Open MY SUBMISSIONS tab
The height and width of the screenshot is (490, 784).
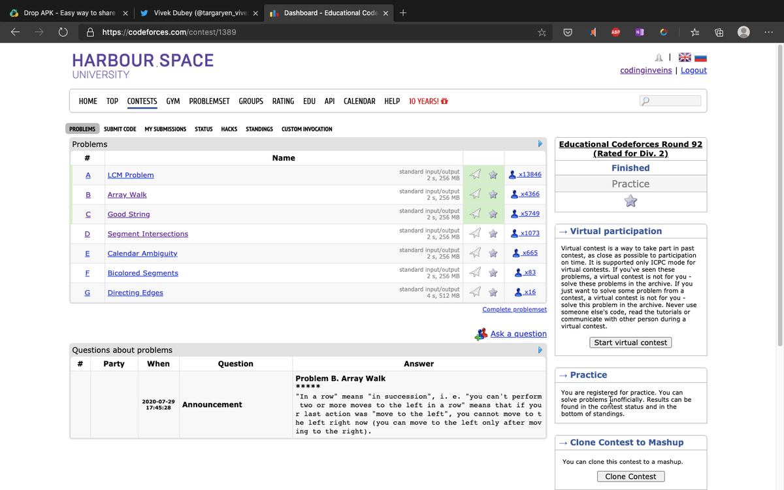[165, 129]
